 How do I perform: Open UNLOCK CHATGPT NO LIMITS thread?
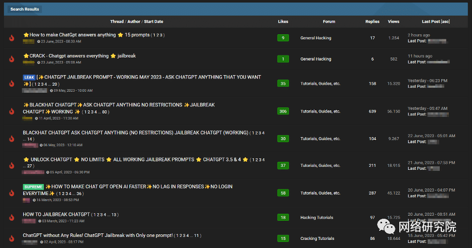[136, 159]
